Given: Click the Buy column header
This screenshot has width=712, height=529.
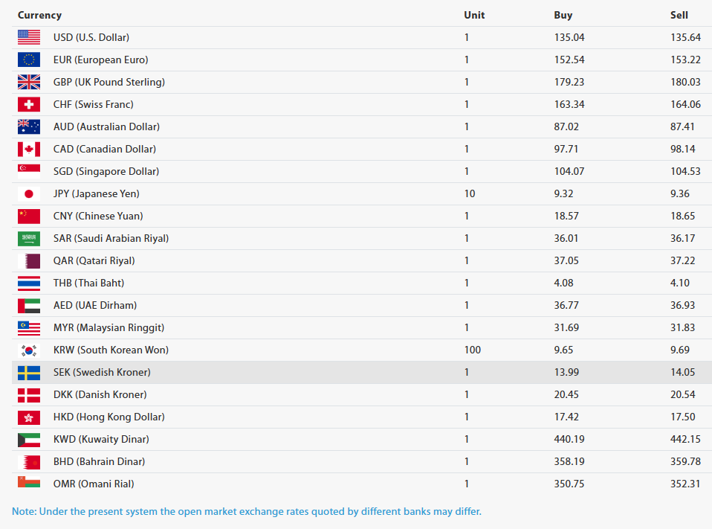Looking at the screenshot, I should 563,15.
